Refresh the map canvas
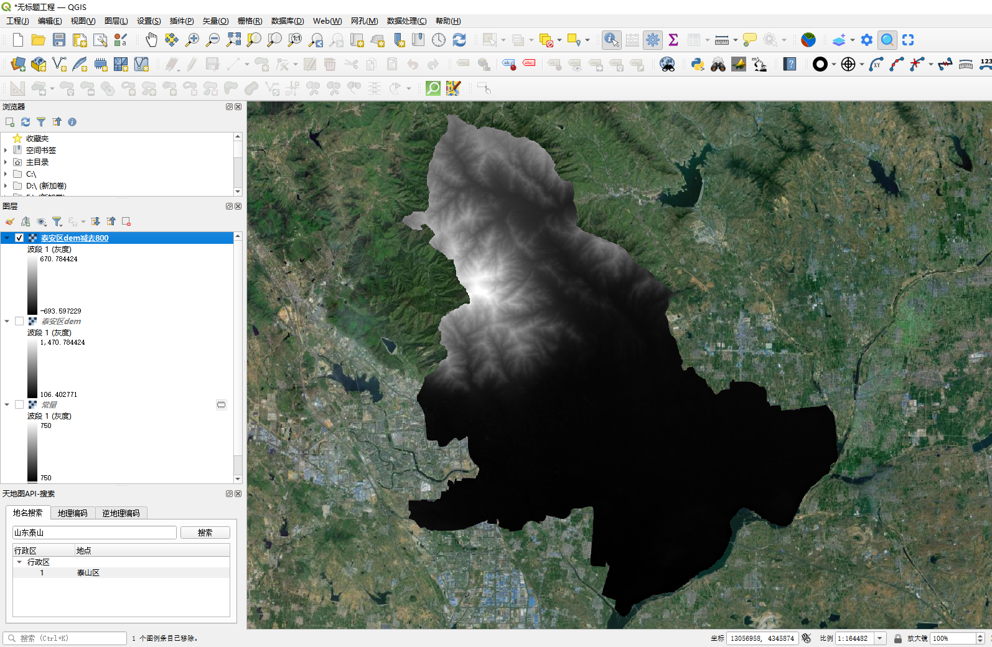992x647 pixels. click(x=459, y=40)
